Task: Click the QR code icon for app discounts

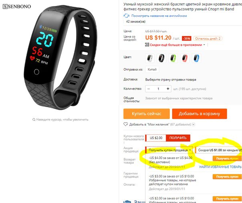Action: pyautogui.click(x=147, y=45)
